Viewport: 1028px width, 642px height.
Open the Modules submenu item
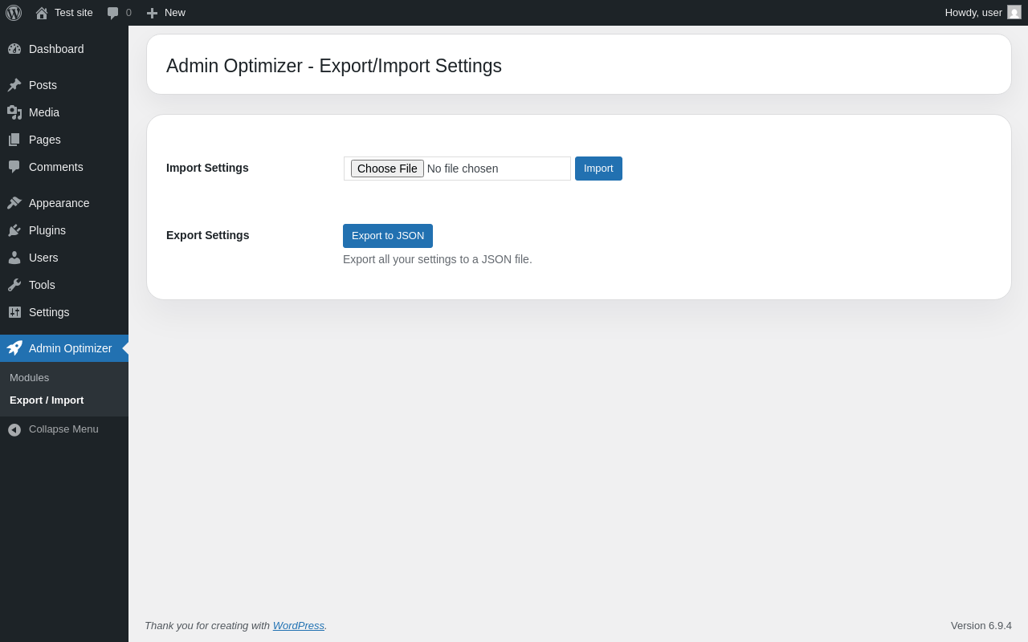pyautogui.click(x=30, y=378)
